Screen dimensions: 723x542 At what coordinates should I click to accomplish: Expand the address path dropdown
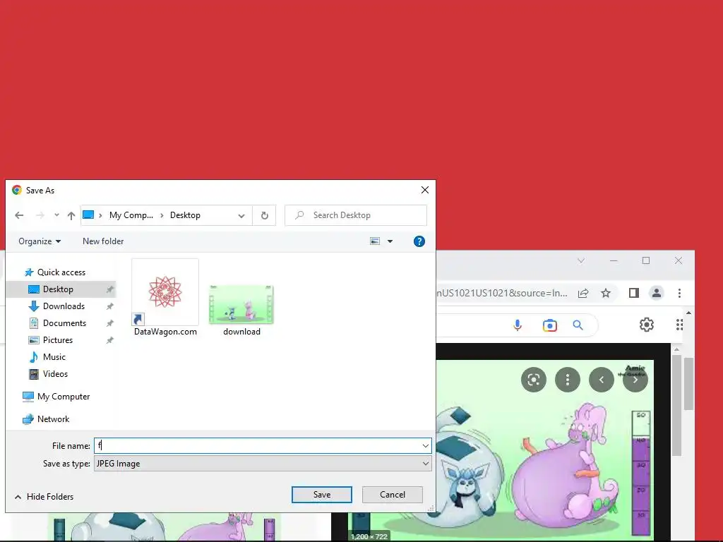pyautogui.click(x=241, y=215)
